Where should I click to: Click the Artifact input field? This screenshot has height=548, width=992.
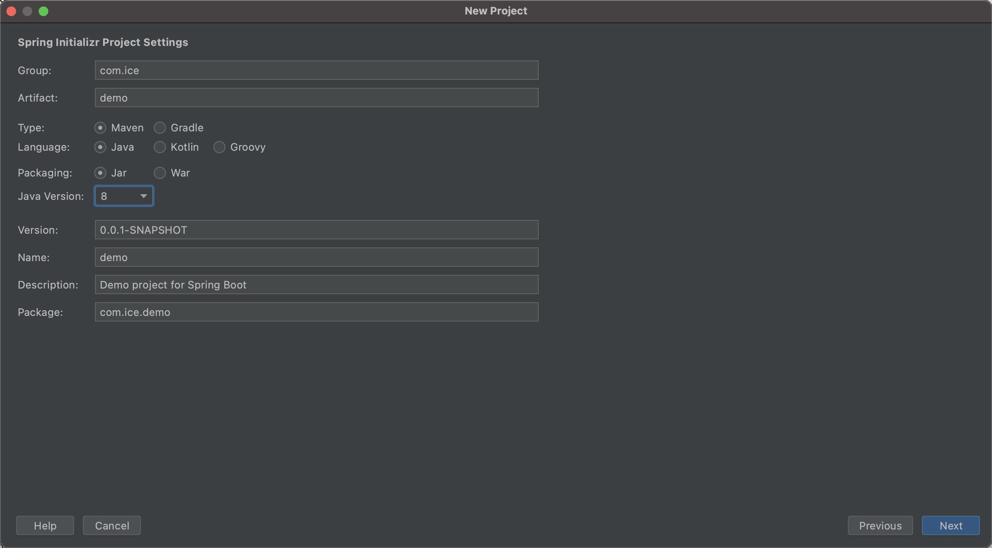[316, 98]
